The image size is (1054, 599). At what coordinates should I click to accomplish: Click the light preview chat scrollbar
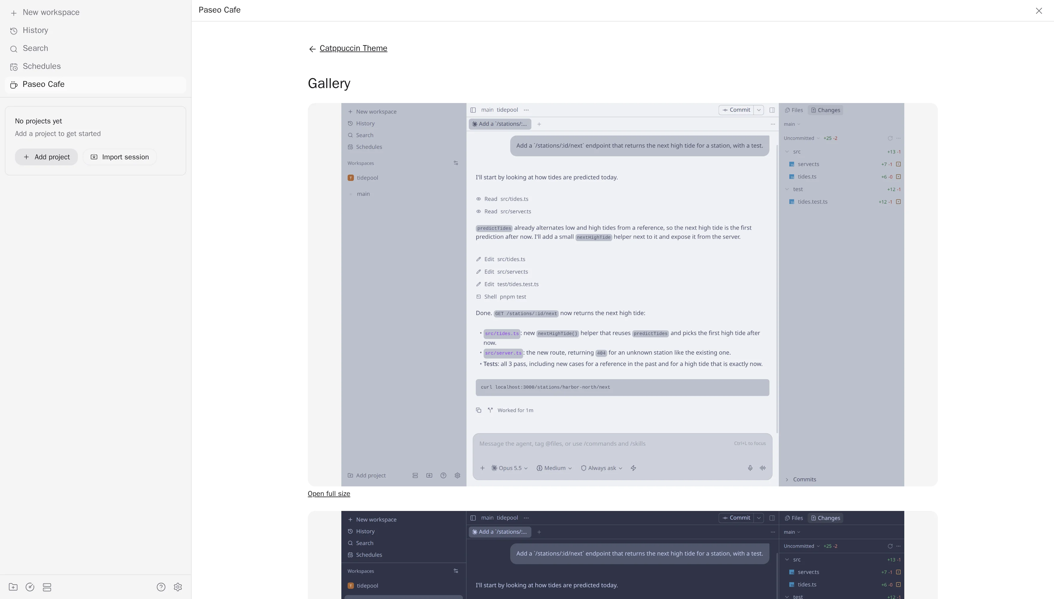point(777,288)
